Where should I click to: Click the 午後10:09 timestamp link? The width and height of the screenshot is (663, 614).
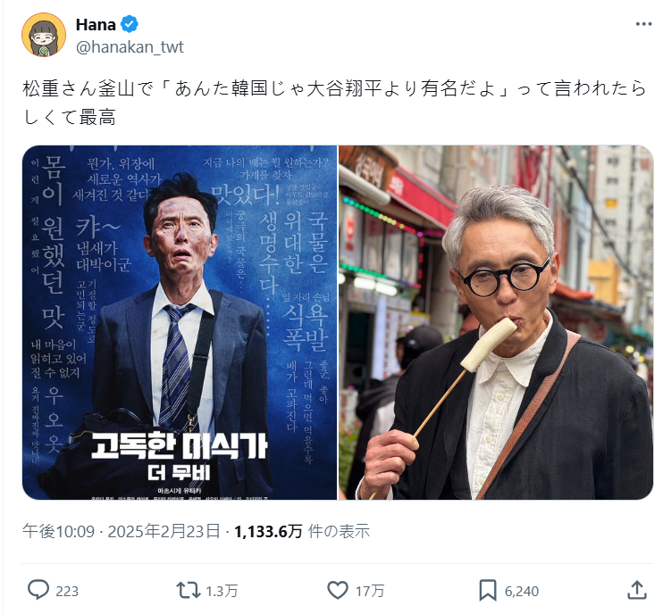(58, 531)
